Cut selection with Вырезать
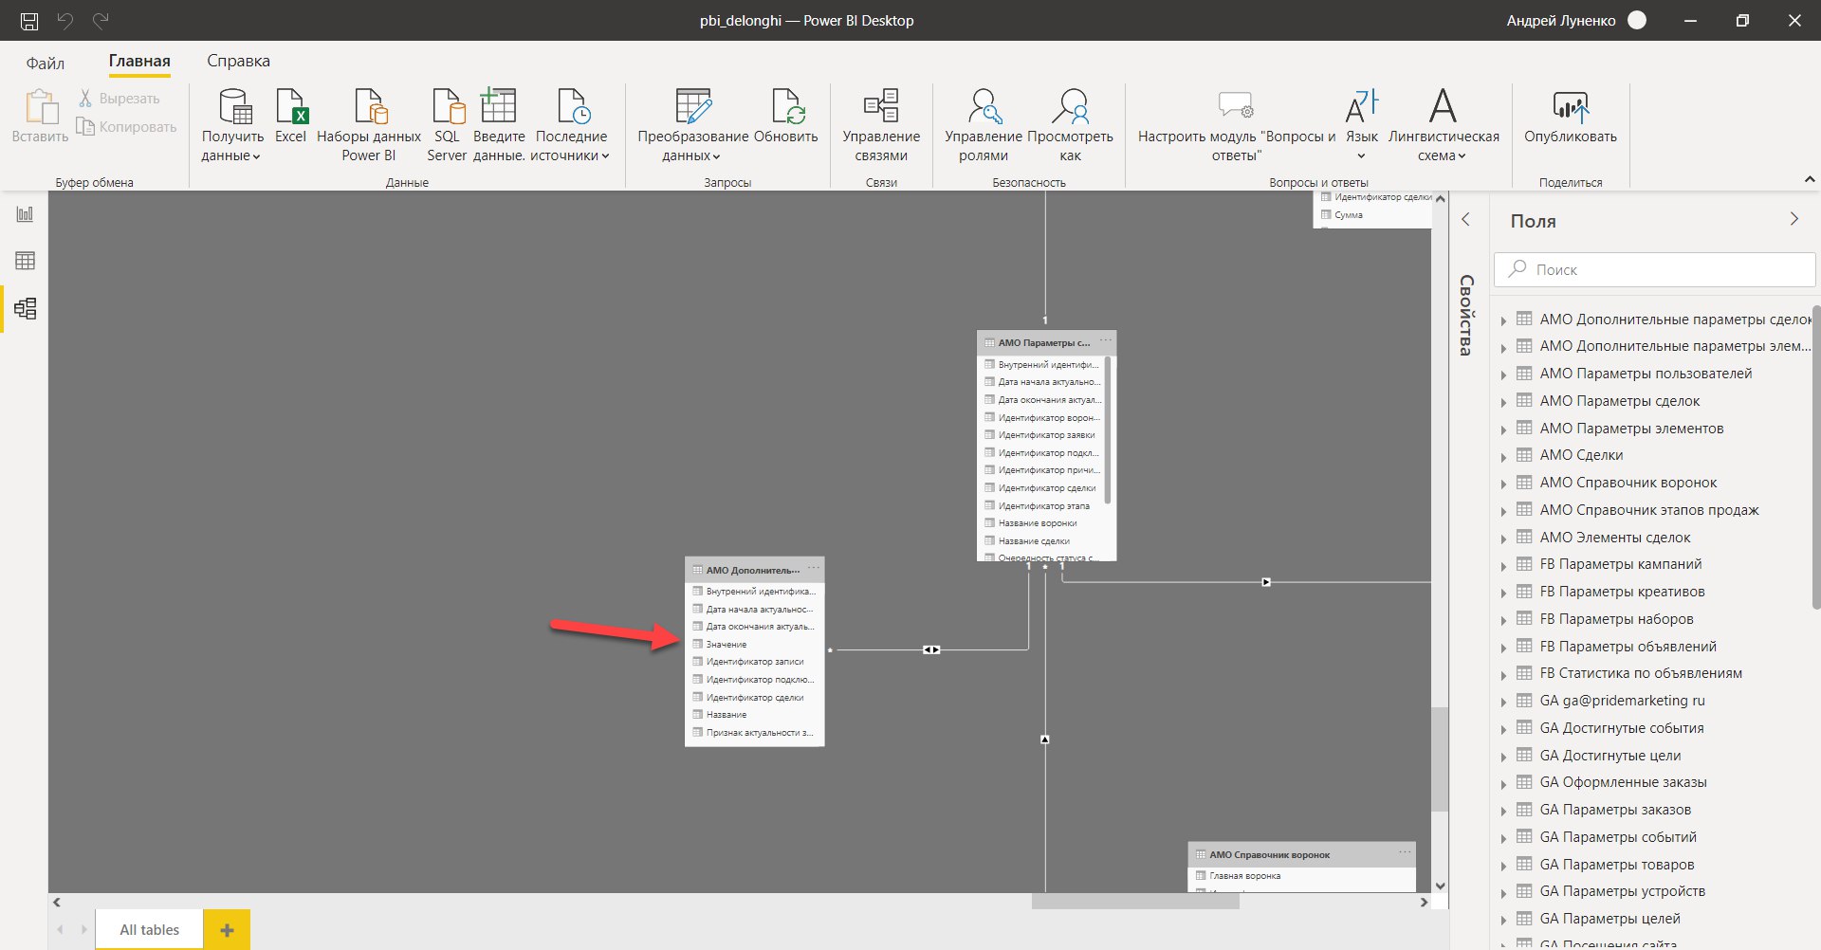 tap(120, 99)
